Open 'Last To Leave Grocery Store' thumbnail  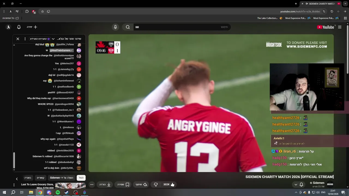[x=70, y=186]
